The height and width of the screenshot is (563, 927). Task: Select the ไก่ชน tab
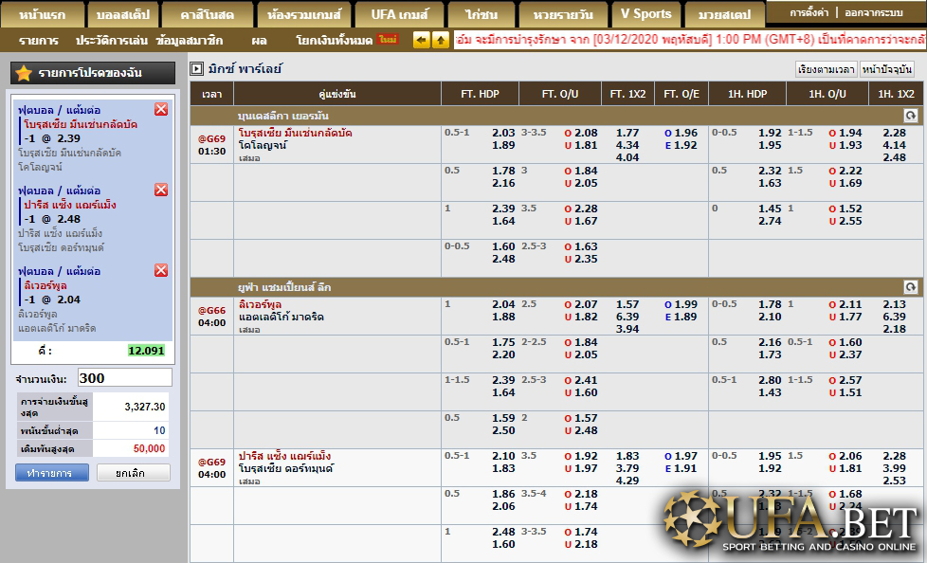coord(482,14)
